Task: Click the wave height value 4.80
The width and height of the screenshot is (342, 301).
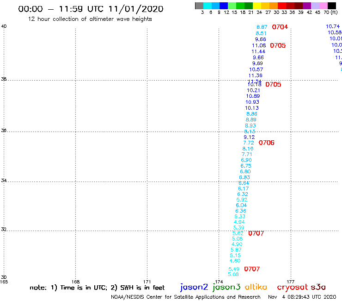Action: (235, 261)
